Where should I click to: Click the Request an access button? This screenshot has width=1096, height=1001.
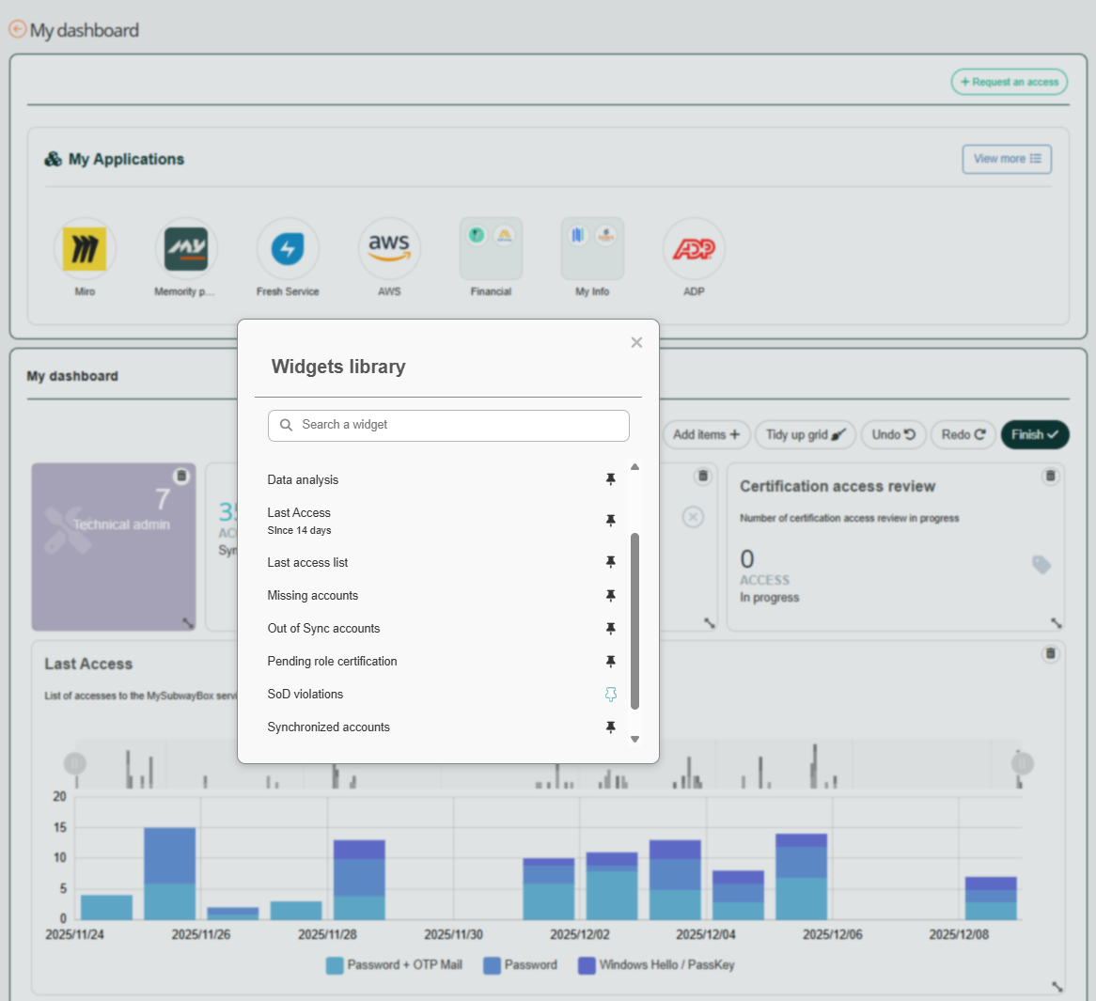click(x=1009, y=82)
